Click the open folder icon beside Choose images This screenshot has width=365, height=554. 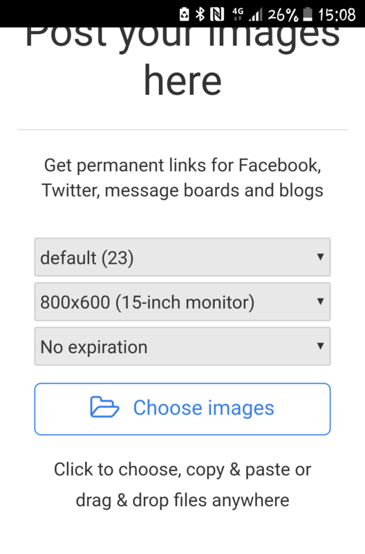coord(104,407)
